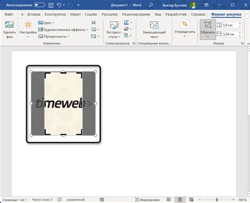Switch to the Ссылки tab
Screen dimensions: 250x203
pos(91,14)
